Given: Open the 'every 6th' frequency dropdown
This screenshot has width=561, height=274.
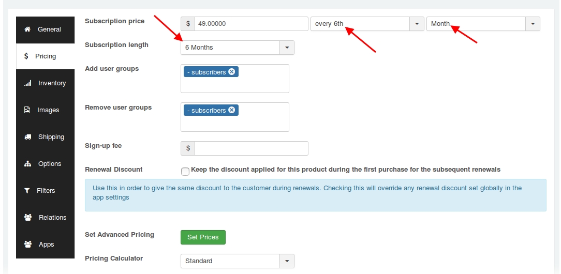Looking at the screenshot, I should (x=417, y=24).
